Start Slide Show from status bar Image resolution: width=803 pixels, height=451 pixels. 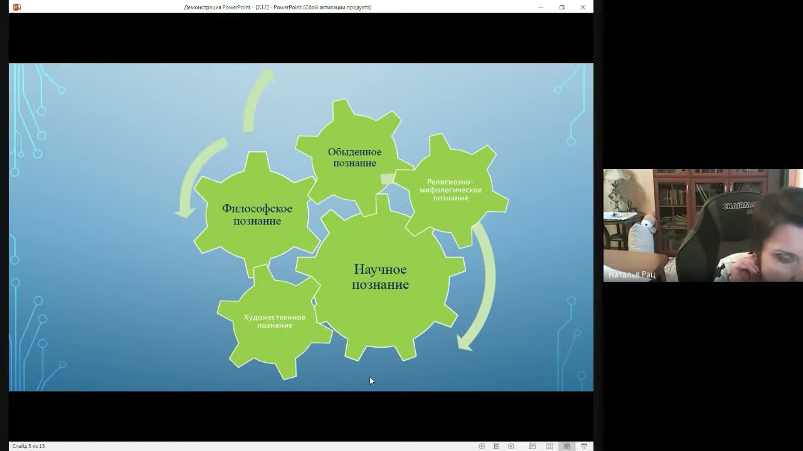[584, 446]
